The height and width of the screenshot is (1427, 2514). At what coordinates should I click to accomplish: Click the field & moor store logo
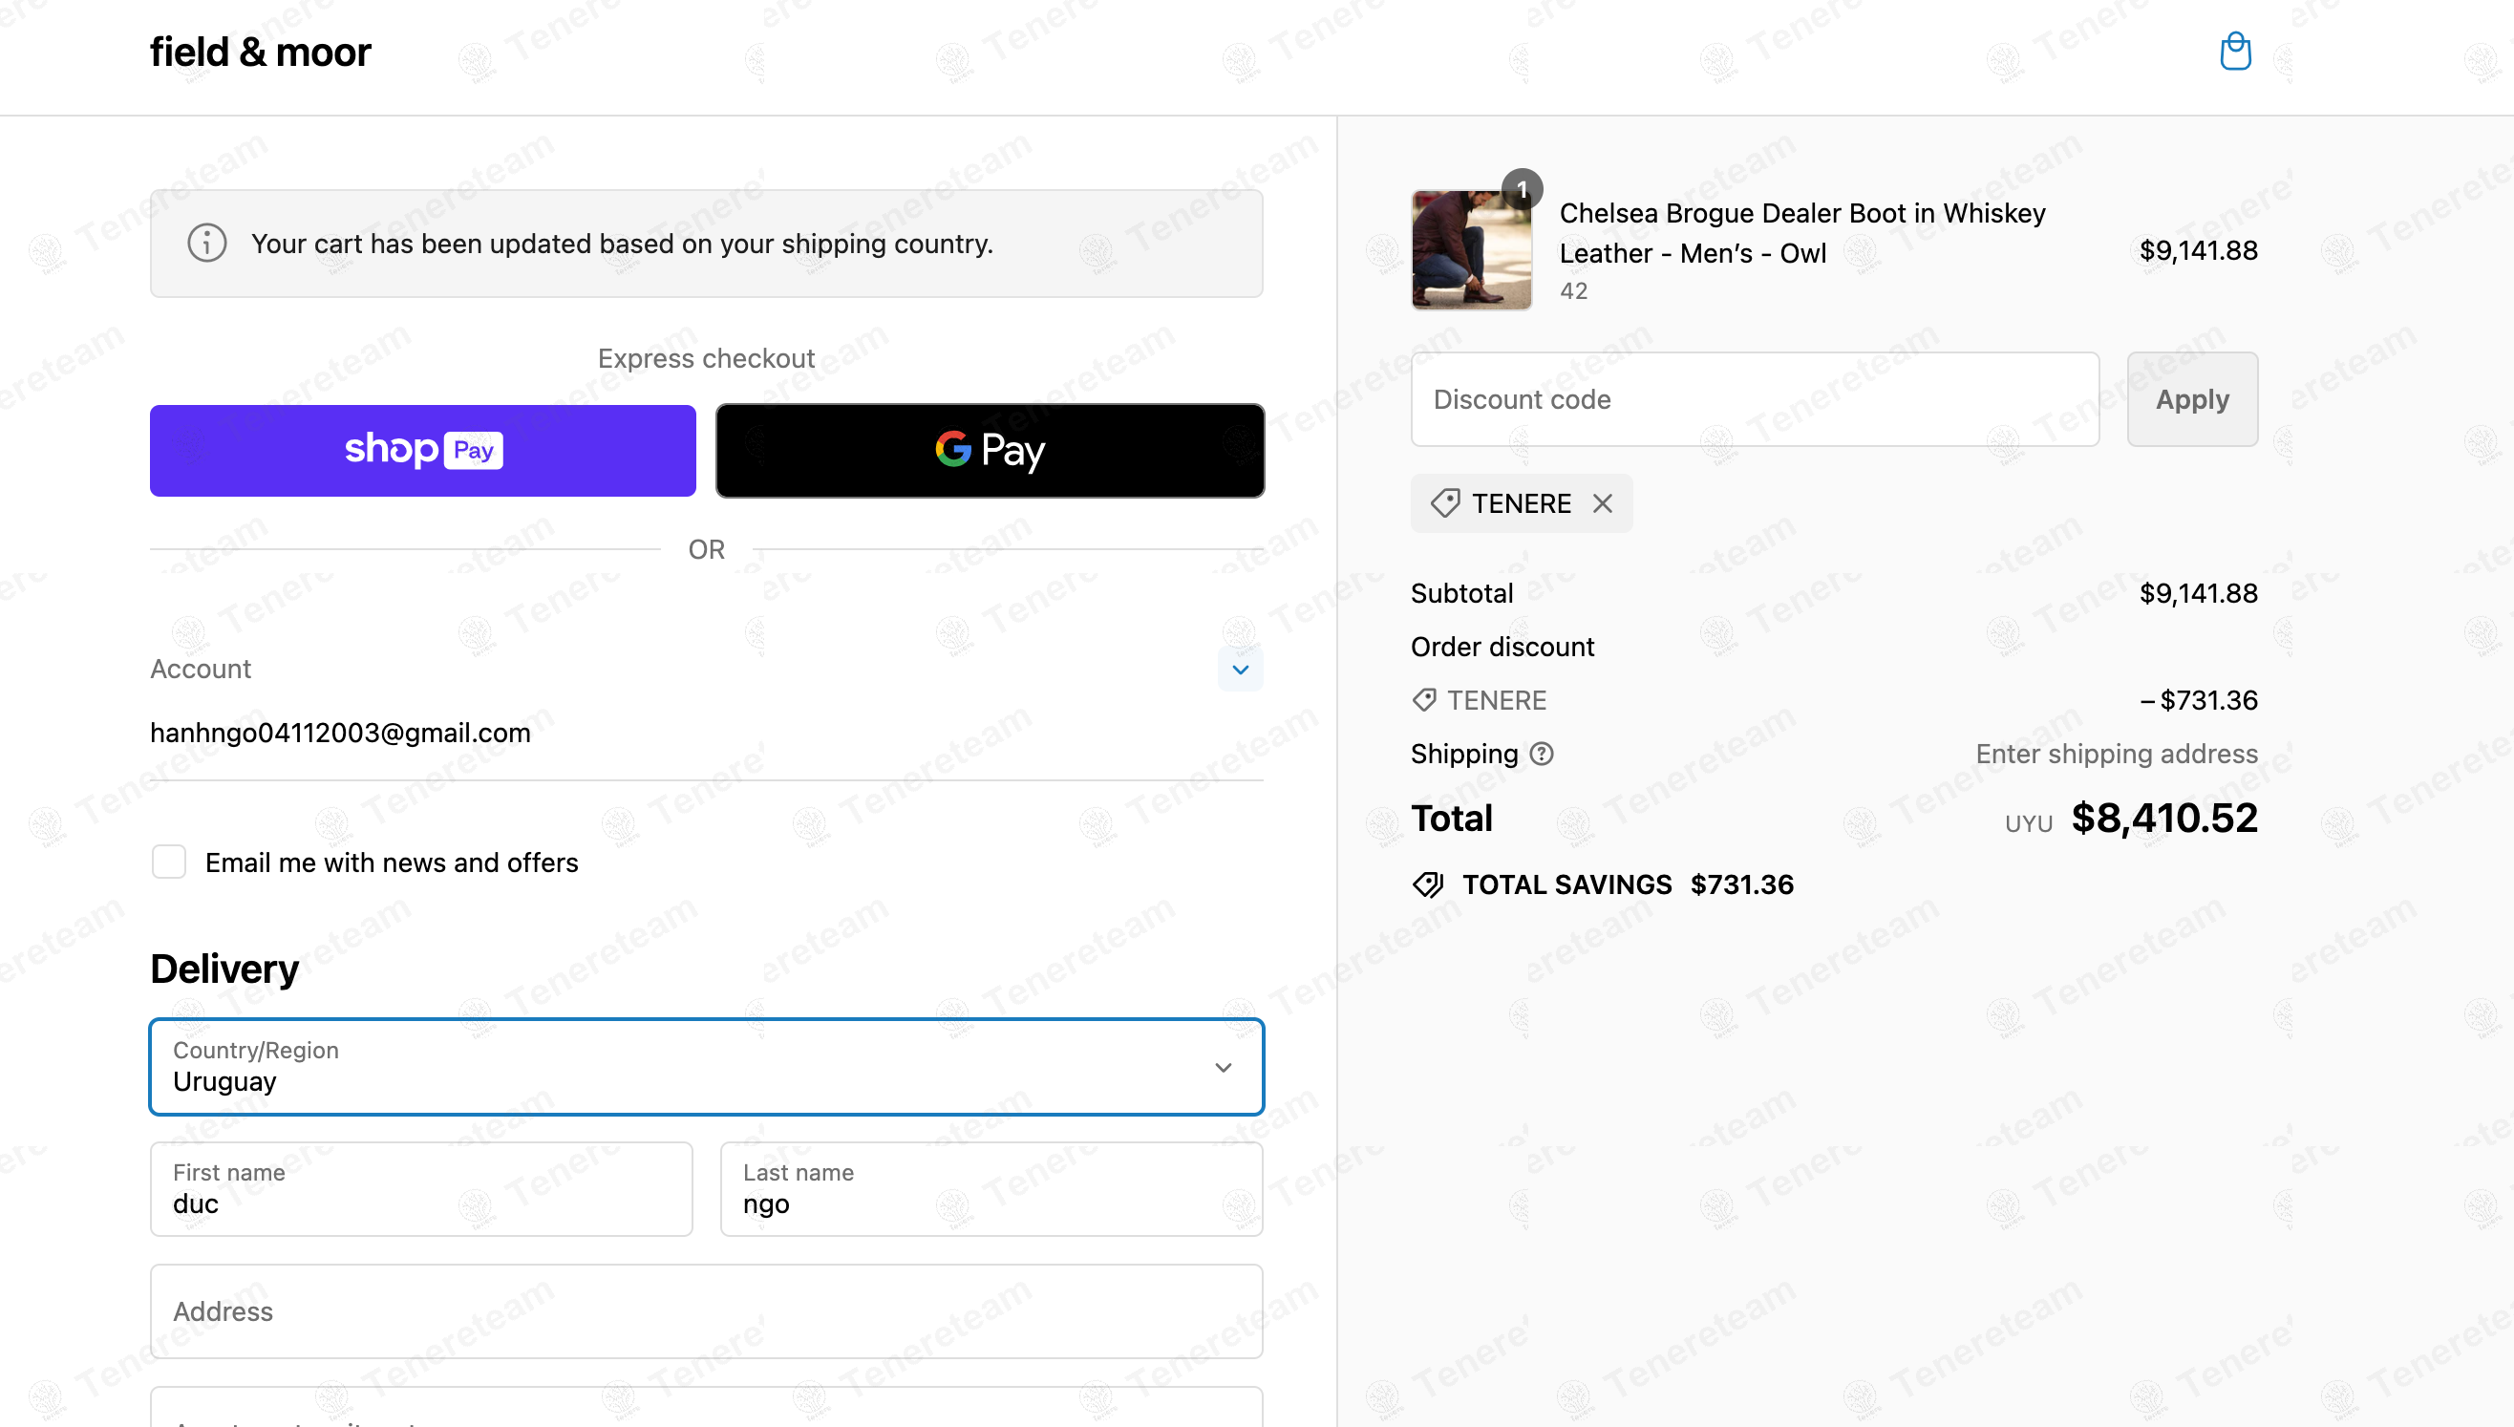(260, 52)
